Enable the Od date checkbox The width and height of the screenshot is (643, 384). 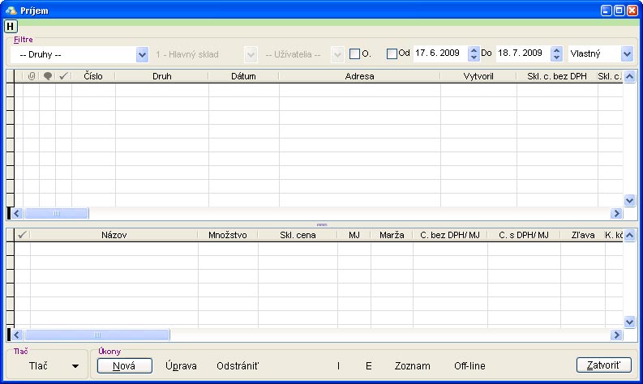392,54
